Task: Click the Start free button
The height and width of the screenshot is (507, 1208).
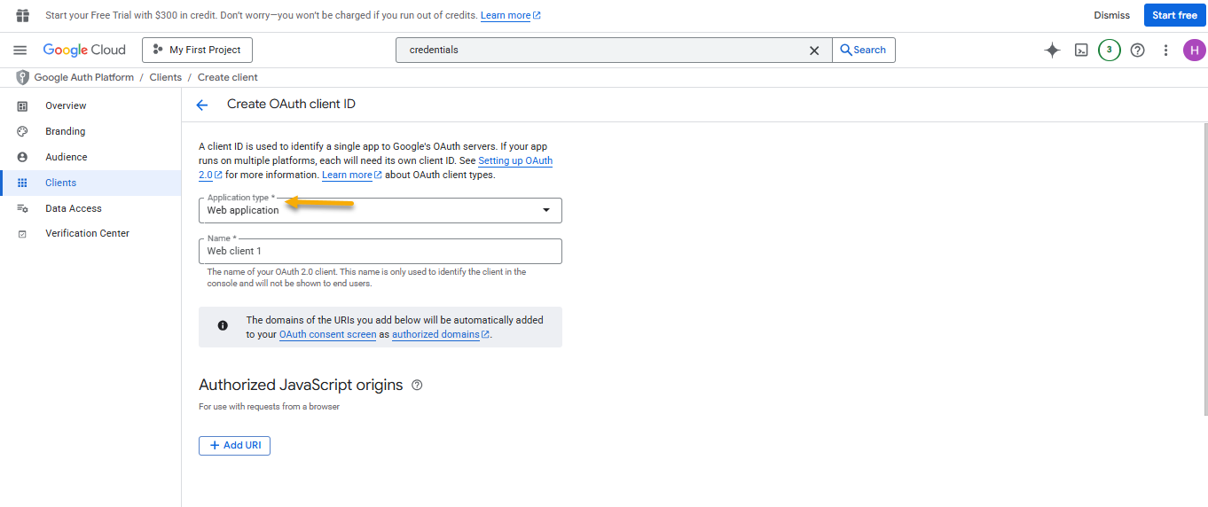Action: coord(1174,15)
